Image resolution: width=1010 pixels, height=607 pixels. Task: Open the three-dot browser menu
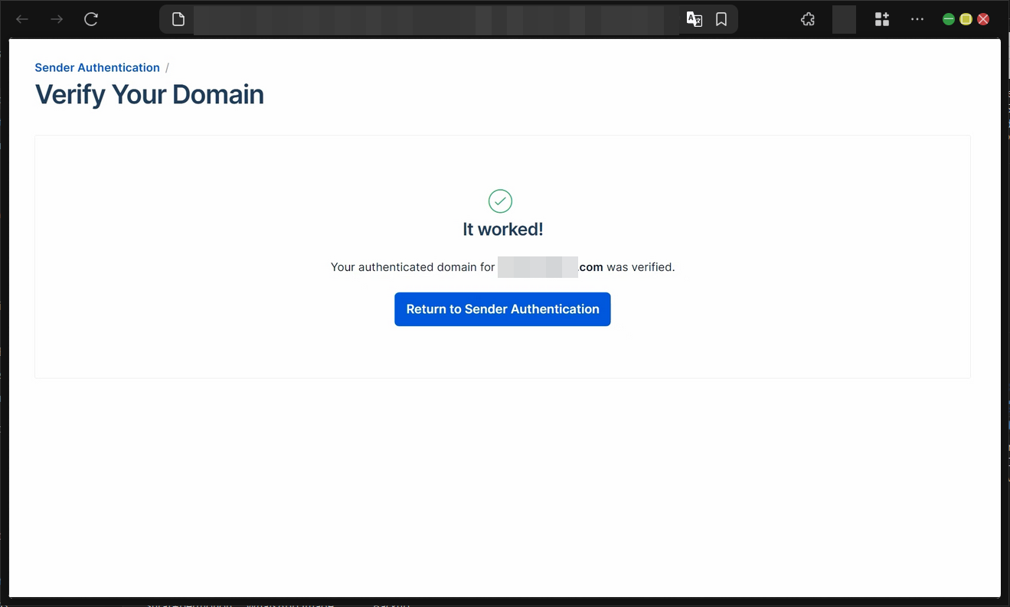click(x=917, y=19)
